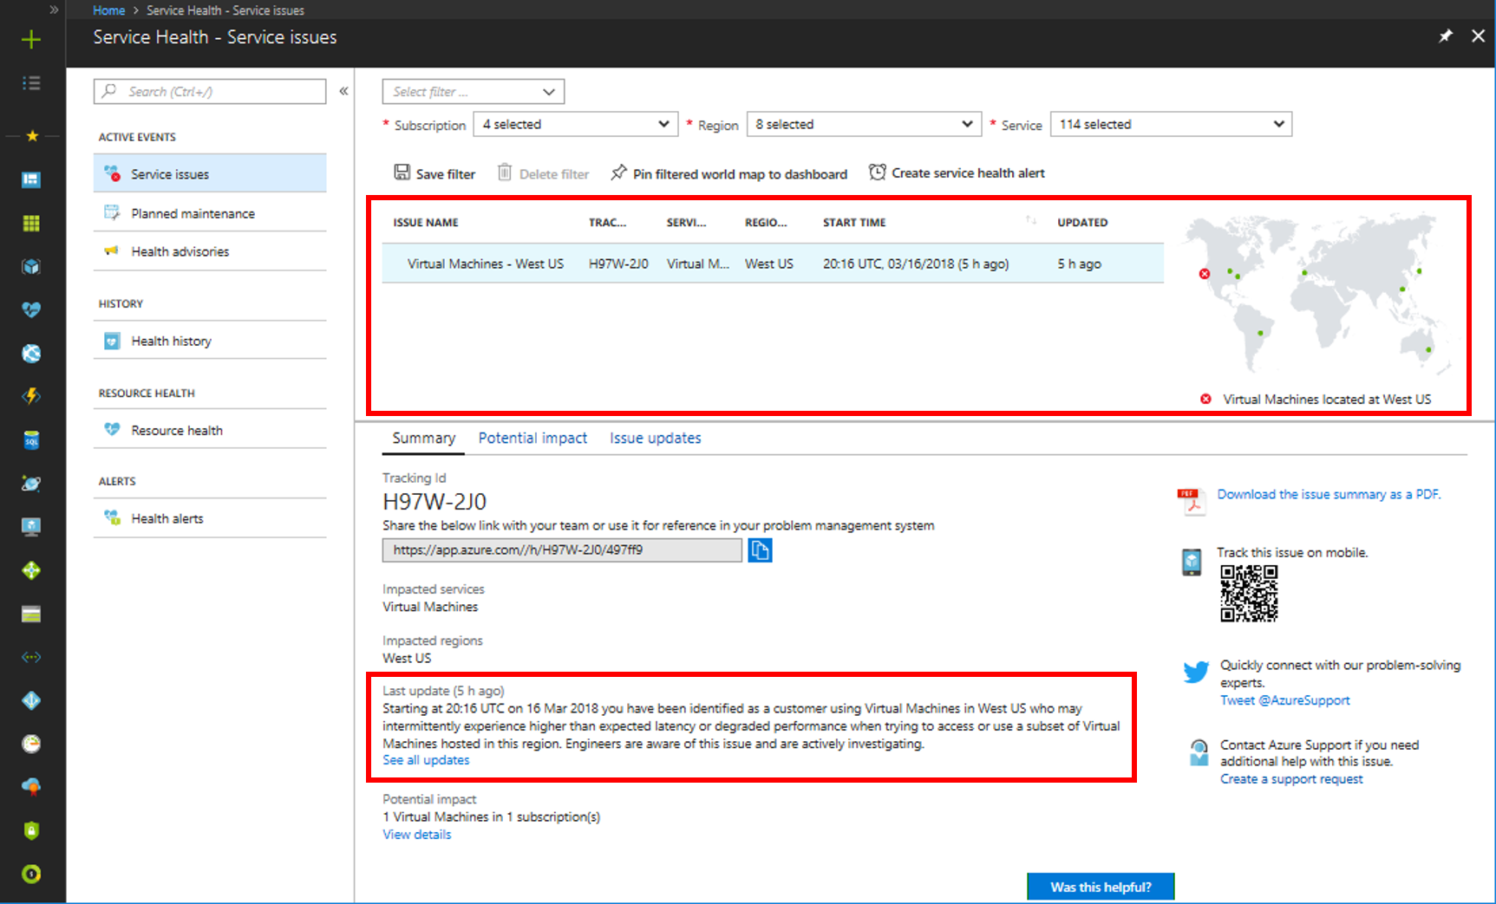Click the green plus Create a resource icon
This screenshot has width=1496, height=904.
point(31,39)
